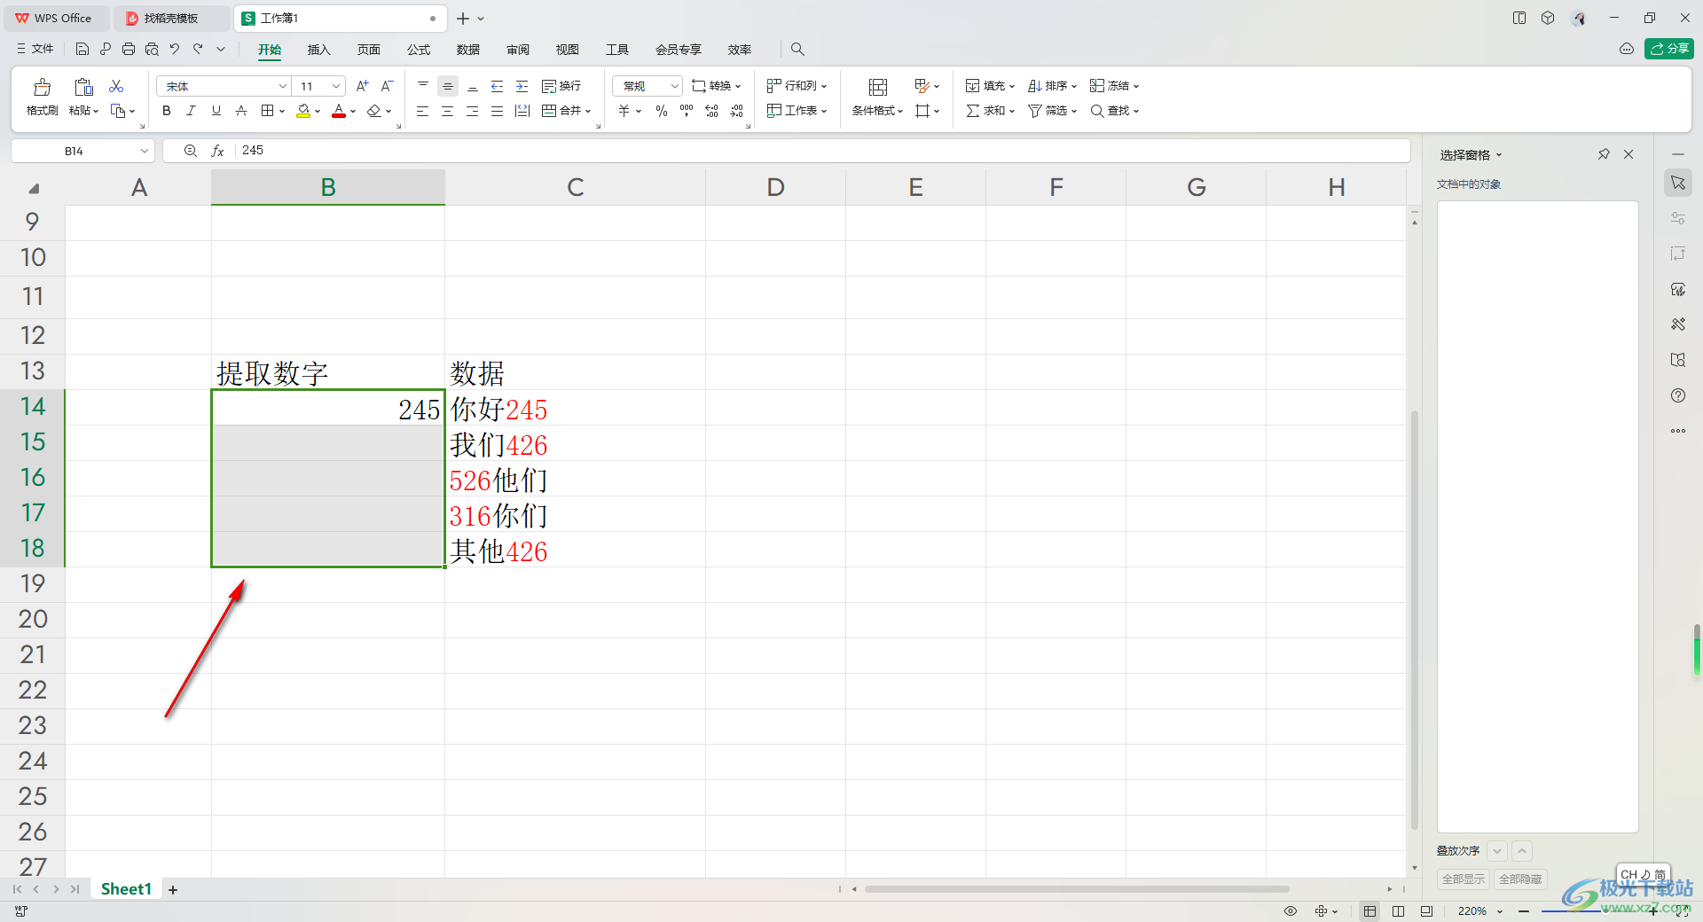Click the formula bar input showing 245
Screen dimensions: 1703x922
pos(822,151)
